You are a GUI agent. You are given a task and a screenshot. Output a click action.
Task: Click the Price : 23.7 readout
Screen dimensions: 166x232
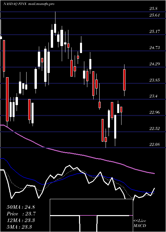pos(21,214)
